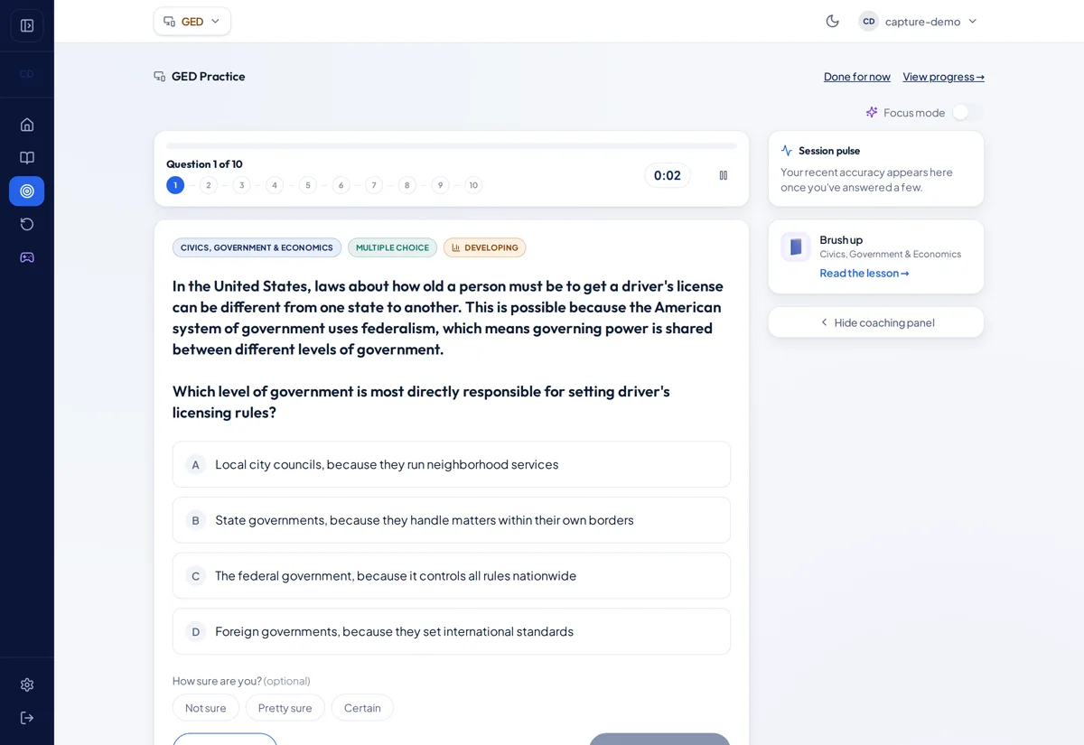Select the target practice sidebar icon
This screenshot has height=745, width=1084.
pos(27,191)
